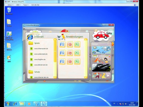Screen dimensions: 143x107
Task: Click the Word icon in the bottom row
Action: pos(62,62)
